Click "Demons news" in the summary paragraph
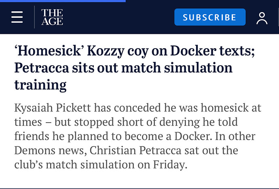This screenshot has width=279, height=189. point(49,150)
